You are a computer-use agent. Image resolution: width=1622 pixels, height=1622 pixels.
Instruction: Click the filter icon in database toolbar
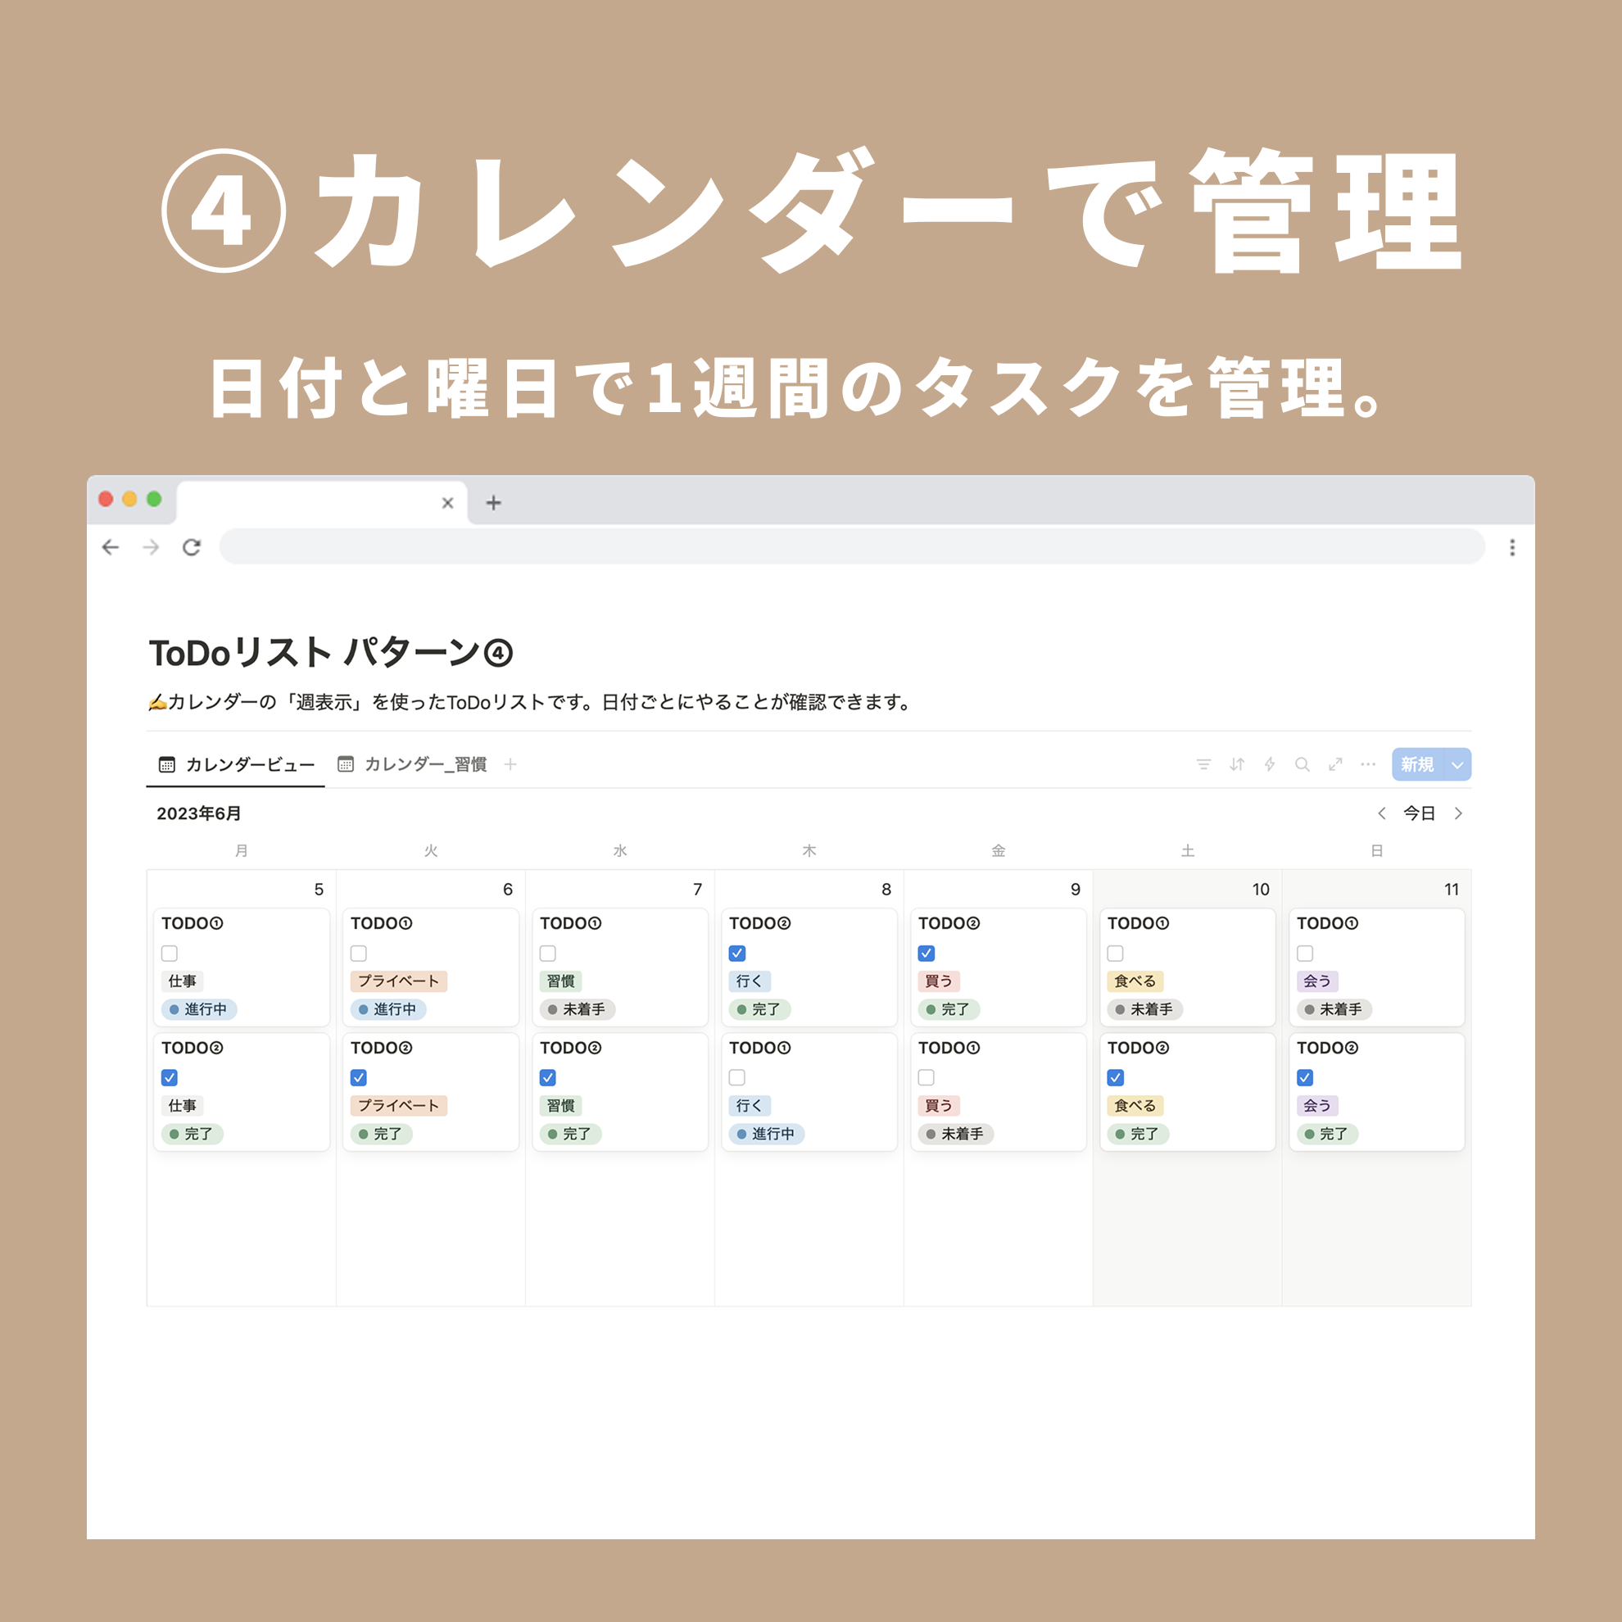[1203, 764]
